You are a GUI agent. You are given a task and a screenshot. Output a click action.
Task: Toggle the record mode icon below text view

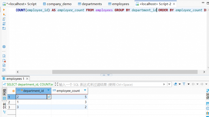[x=4, y=112]
